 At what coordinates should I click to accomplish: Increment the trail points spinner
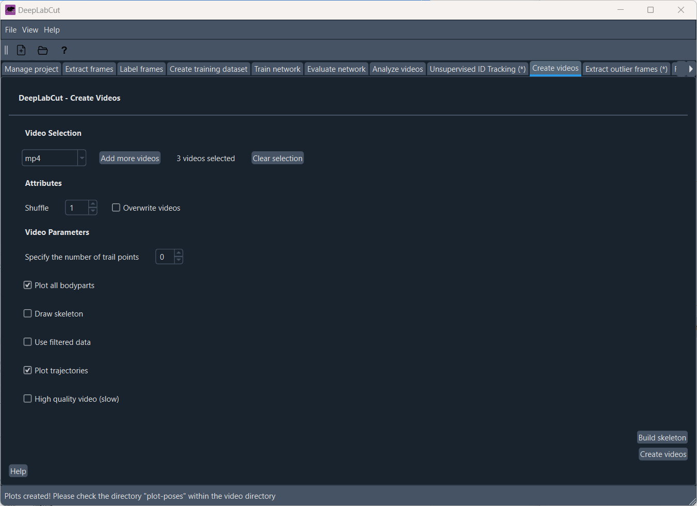(x=179, y=253)
